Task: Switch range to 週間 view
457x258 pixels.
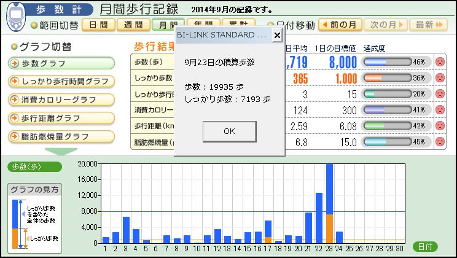Action: (x=133, y=25)
